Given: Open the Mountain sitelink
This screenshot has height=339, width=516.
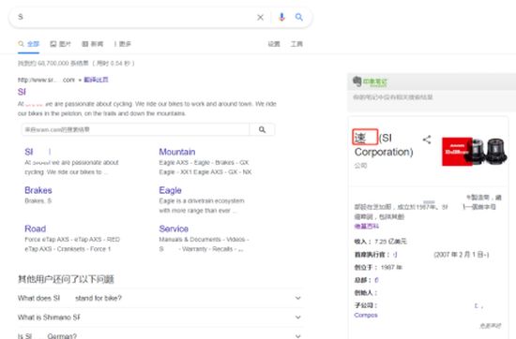Looking at the screenshot, I should 177,152.
